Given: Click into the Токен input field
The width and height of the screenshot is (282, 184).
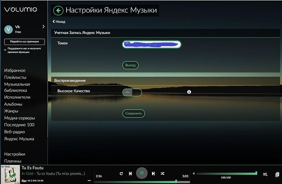Looking at the screenshot, I should pyautogui.click(x=152, y=45).
